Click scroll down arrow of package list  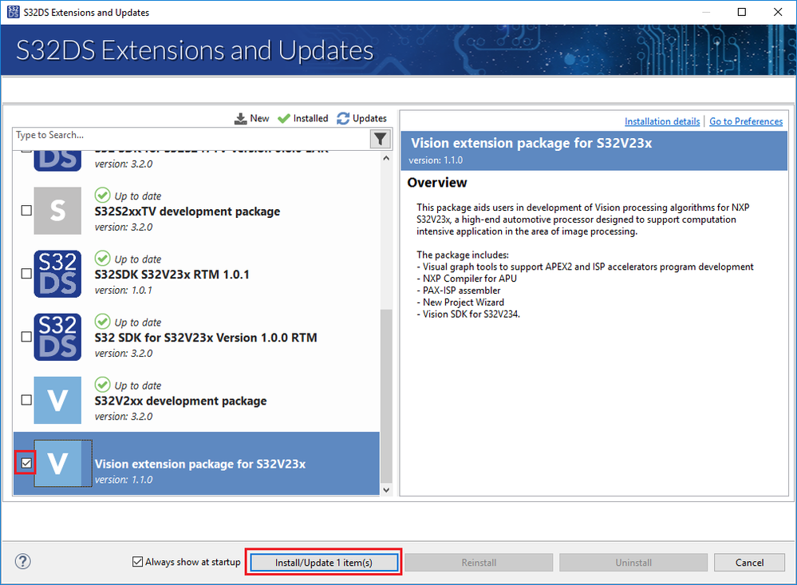pyautogui.click(x=386, y=489)
